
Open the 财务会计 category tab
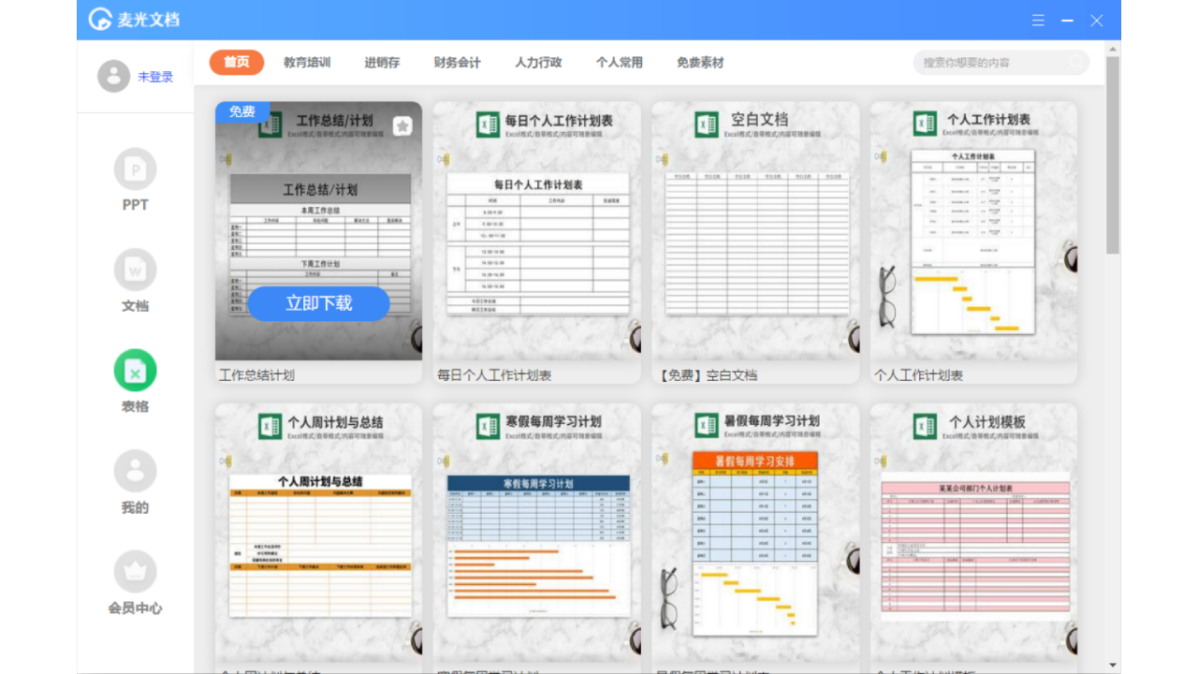click(x=458, y=63)
